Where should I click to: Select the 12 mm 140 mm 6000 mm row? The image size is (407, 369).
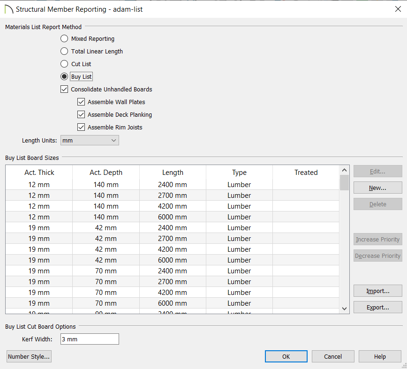[173, 217]
